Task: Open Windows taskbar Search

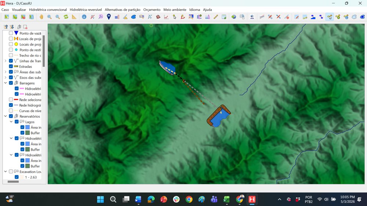Action: click(113, 199)
